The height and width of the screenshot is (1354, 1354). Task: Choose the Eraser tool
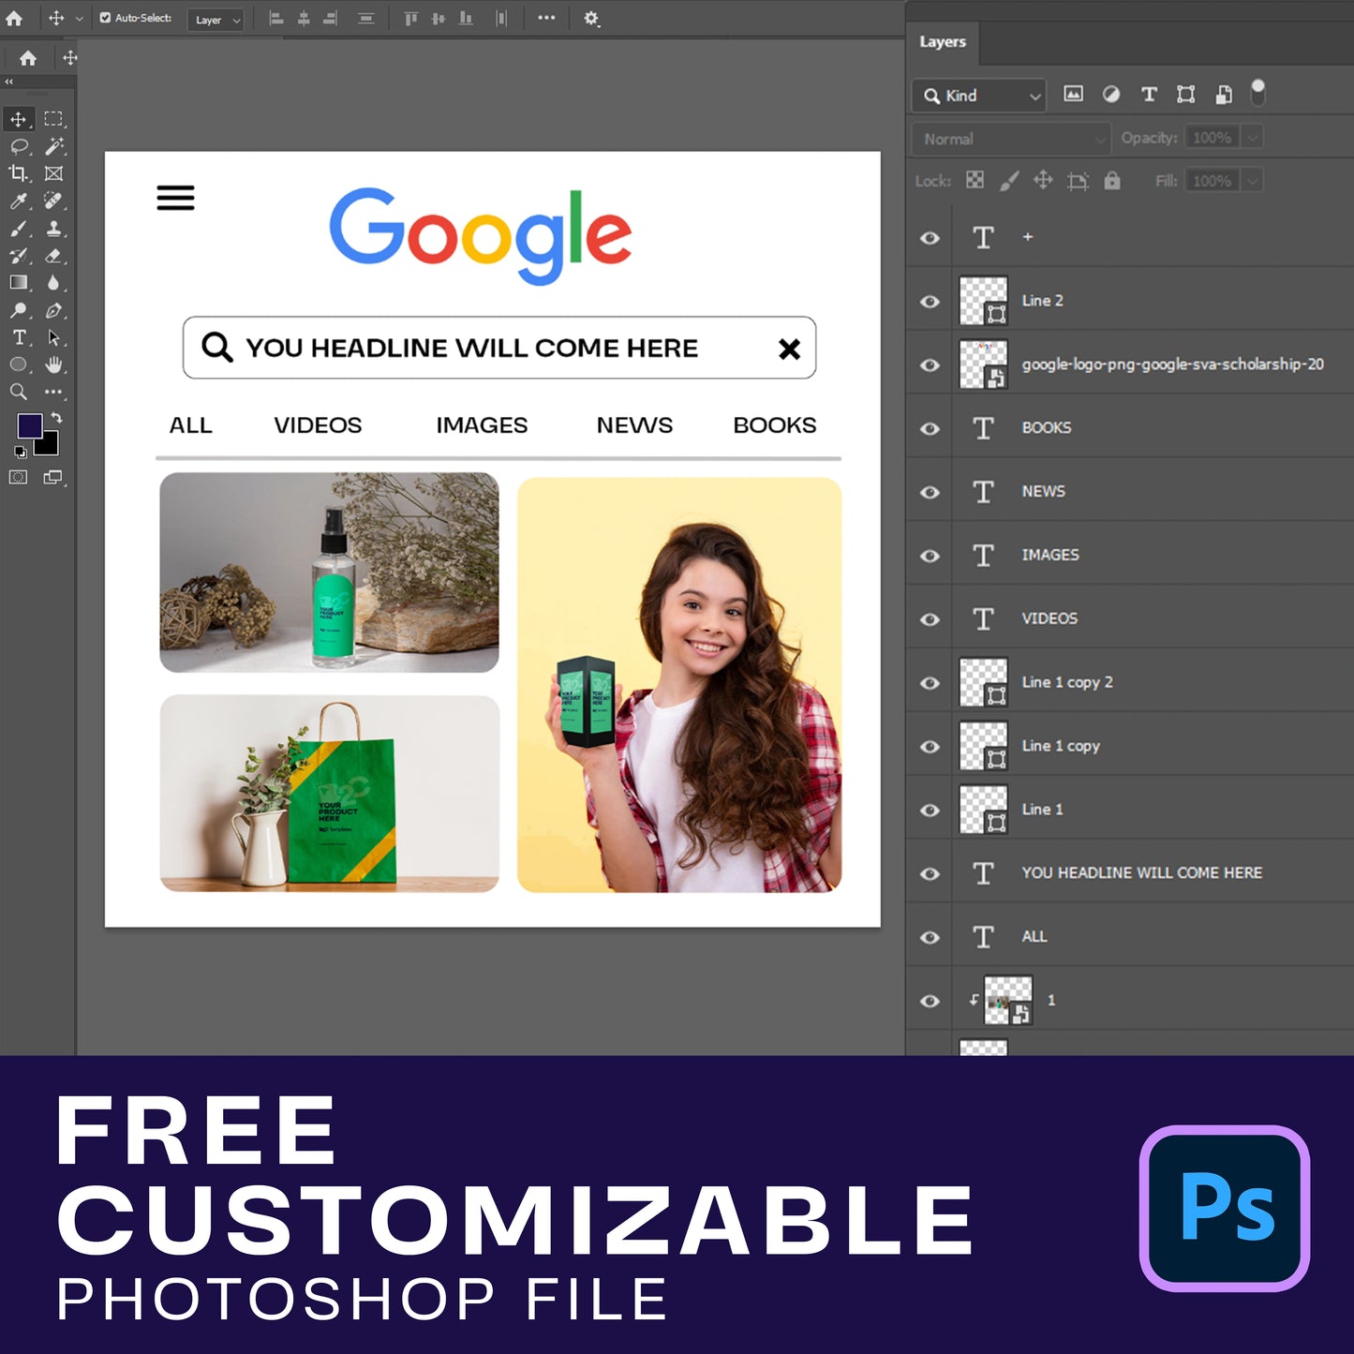(x=53, y=256)
